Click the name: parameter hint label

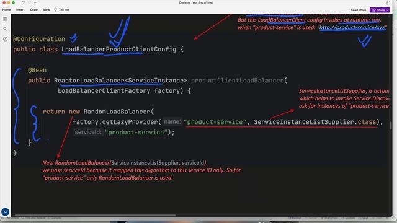(172, 122)
